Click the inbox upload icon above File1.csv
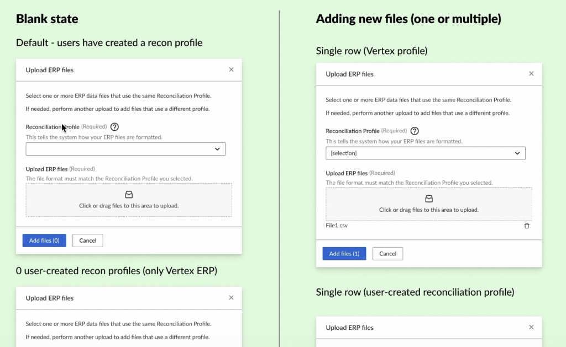The image size is (566, 347). pos(429,199)
